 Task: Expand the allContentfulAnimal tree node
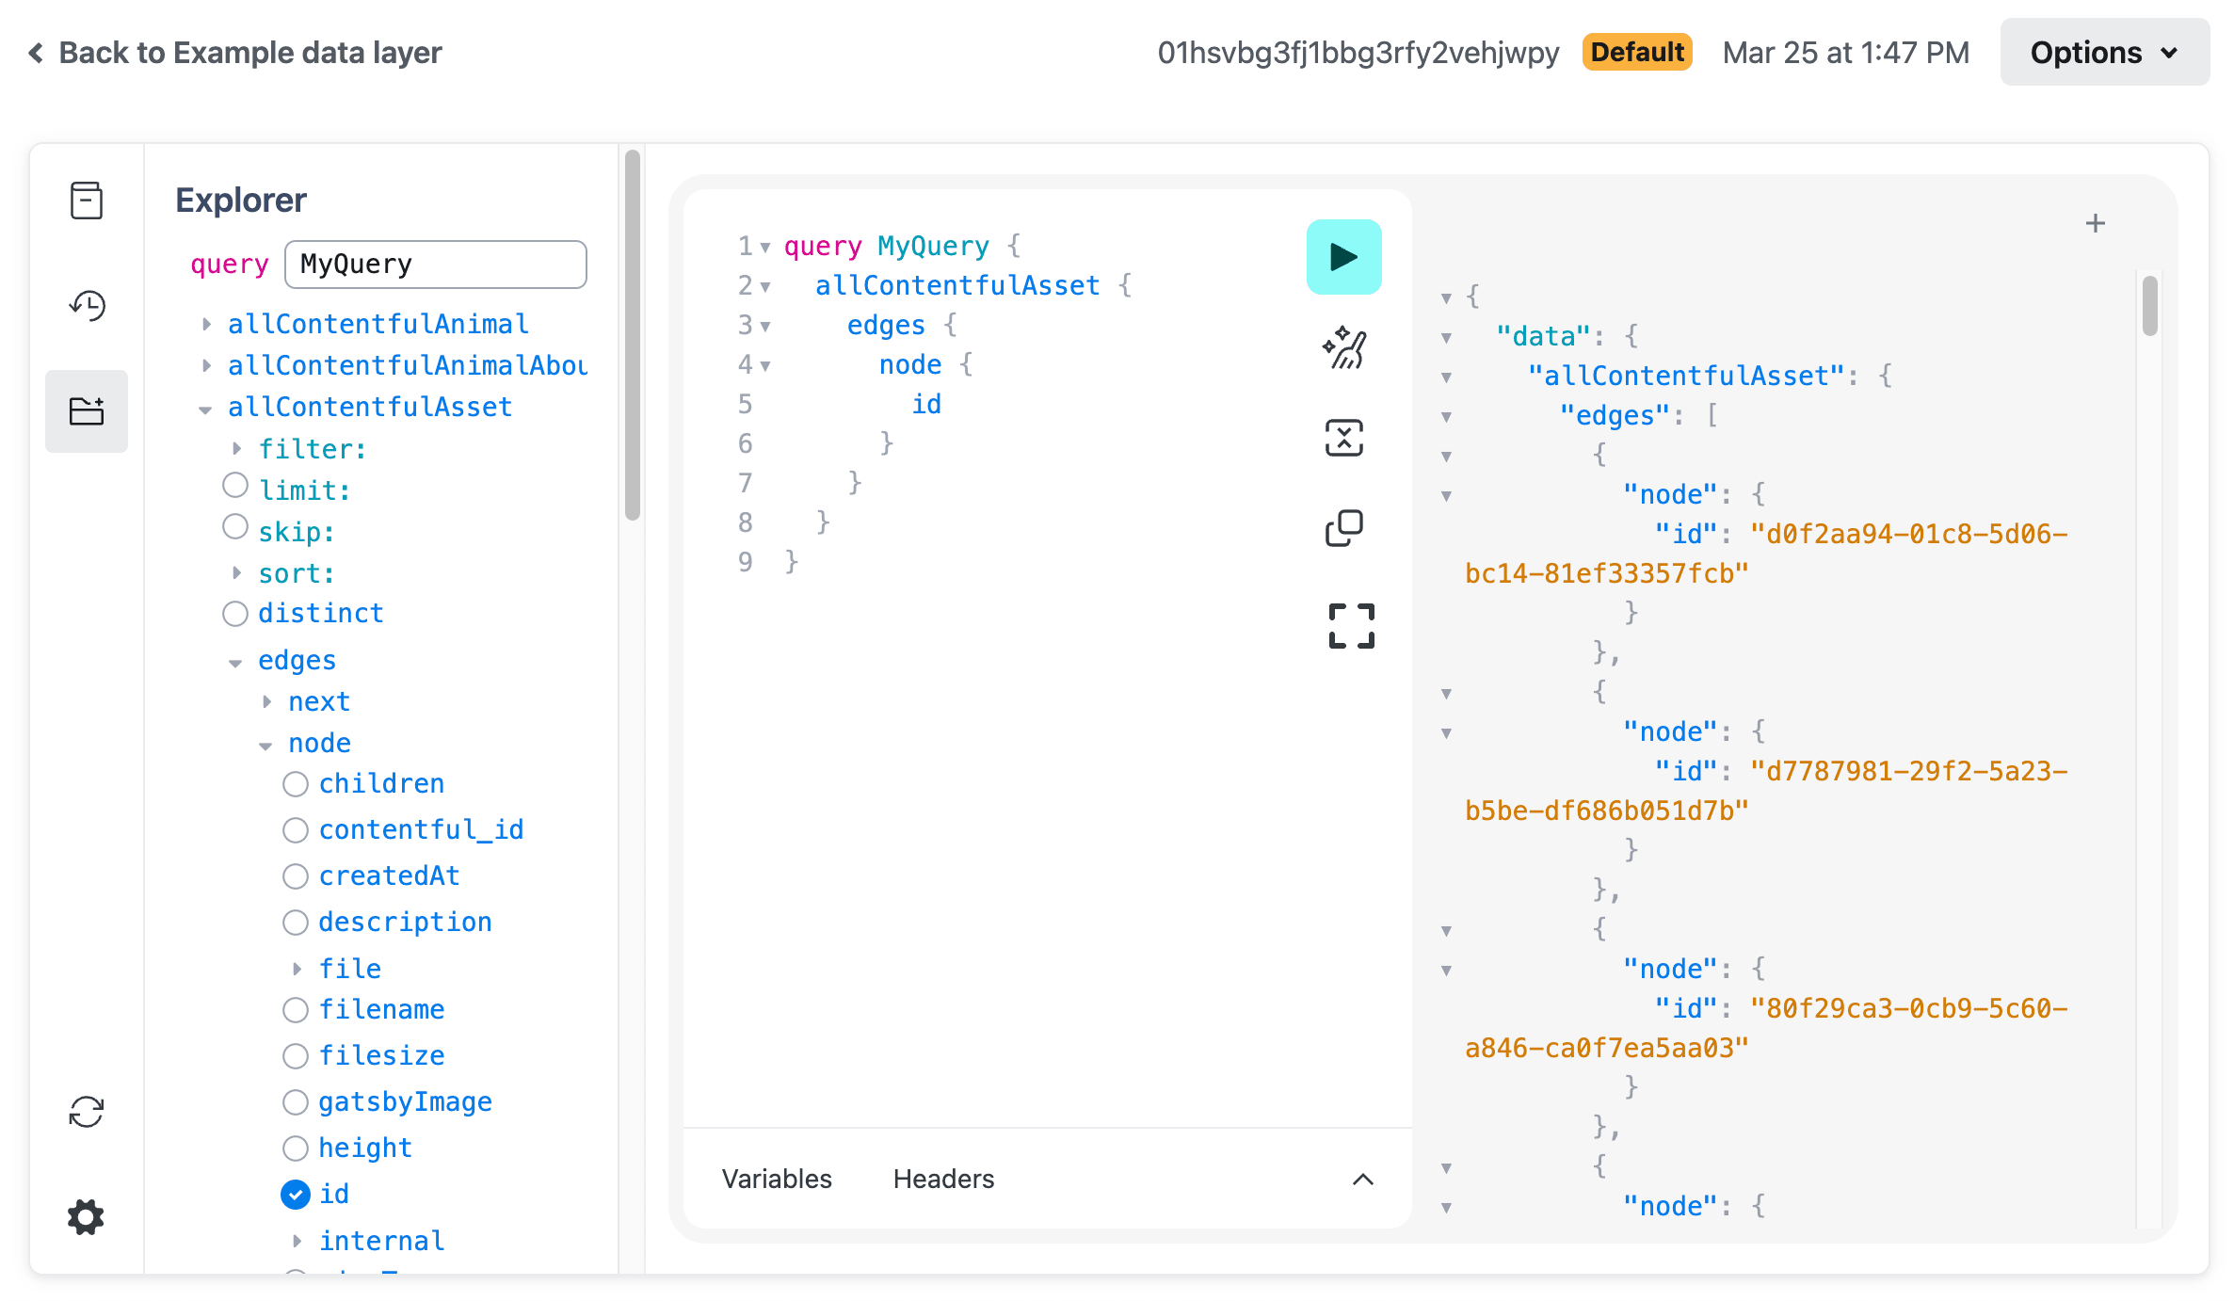point(206,325)
